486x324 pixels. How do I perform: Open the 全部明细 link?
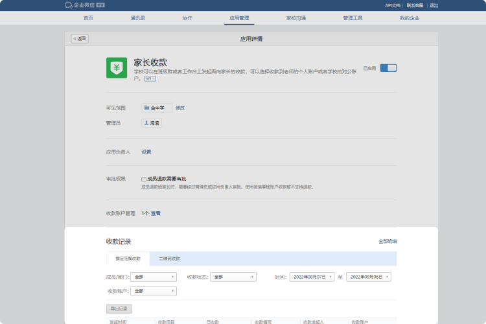coord(388,241)
